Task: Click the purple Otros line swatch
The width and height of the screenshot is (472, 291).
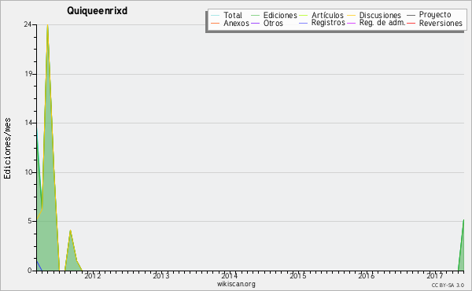Action: click(255, 23)
